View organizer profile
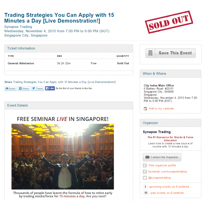This screenshot has height=201, width=205. point(162,166)
